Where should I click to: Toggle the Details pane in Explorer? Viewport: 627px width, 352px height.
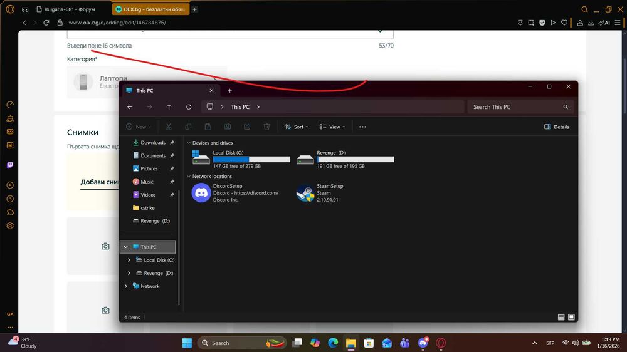(556, 127)
